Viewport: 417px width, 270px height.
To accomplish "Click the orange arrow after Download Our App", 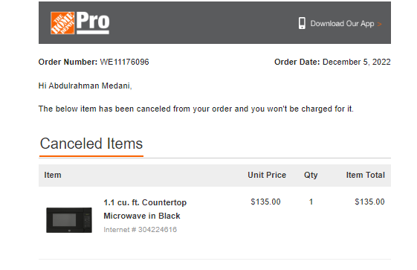I will [x=380, y=25].
